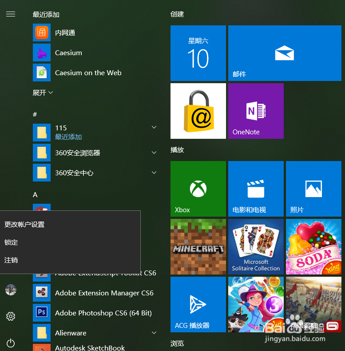Viewport: 345px width, 351px height.
Task: Expand the 360安全浏览器 chevron
Action: [154, 153]
